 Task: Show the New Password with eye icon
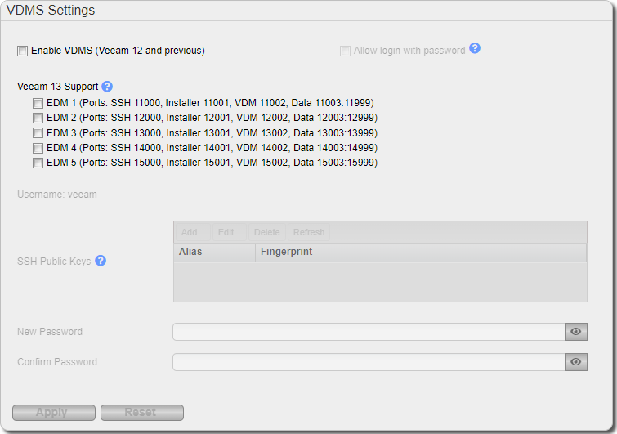575,332
